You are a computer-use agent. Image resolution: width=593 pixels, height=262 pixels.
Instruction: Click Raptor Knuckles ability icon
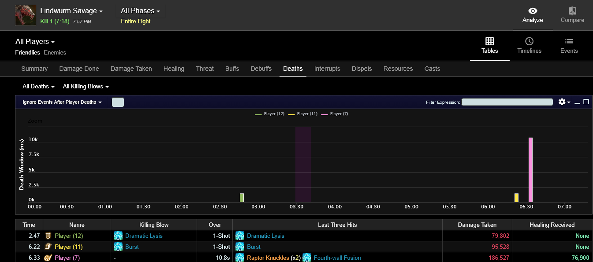pyautogui.click(x=240, y=258)
